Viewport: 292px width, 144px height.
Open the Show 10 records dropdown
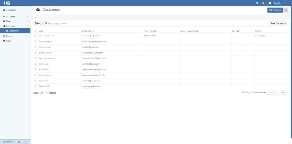[x=44, y=93]
